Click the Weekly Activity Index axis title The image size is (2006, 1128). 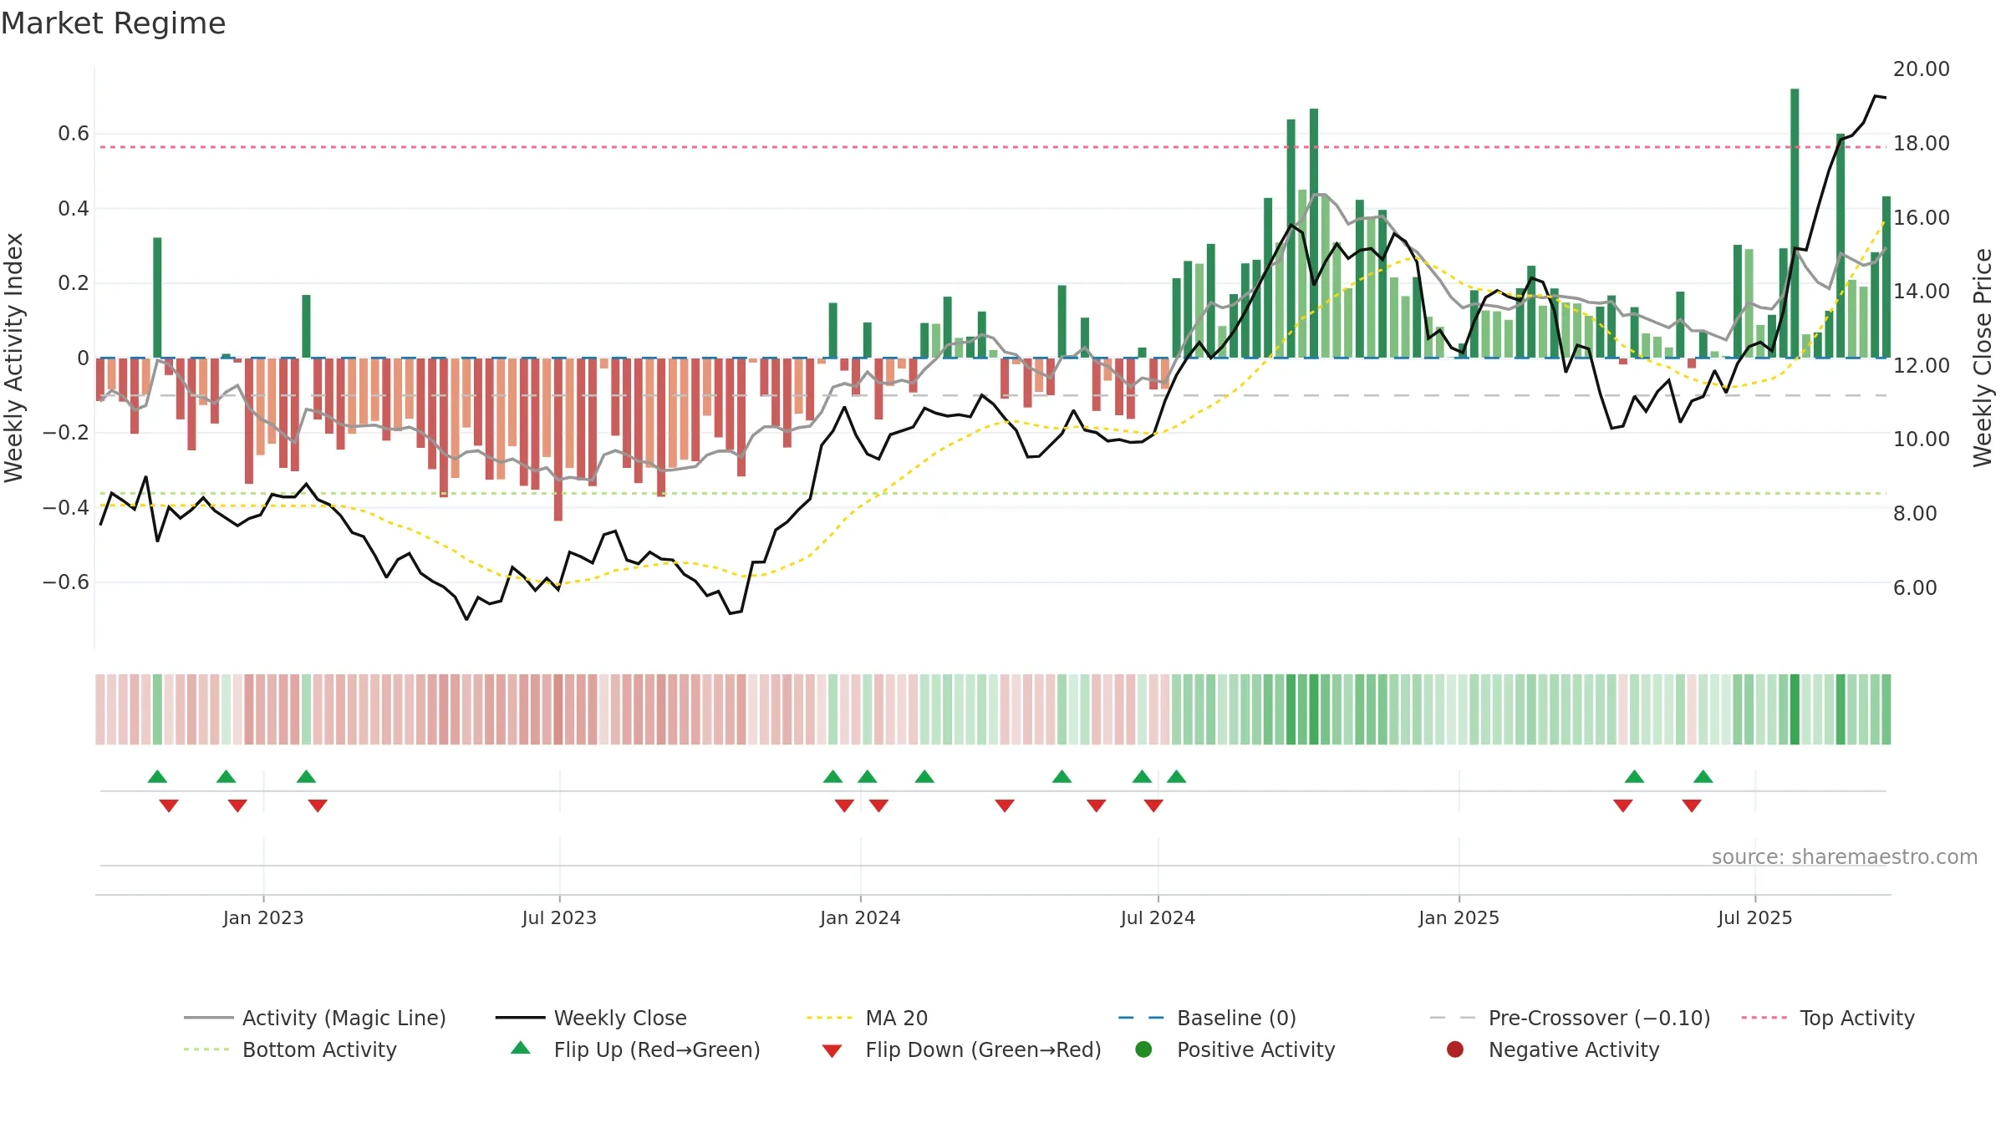(14, 358)
